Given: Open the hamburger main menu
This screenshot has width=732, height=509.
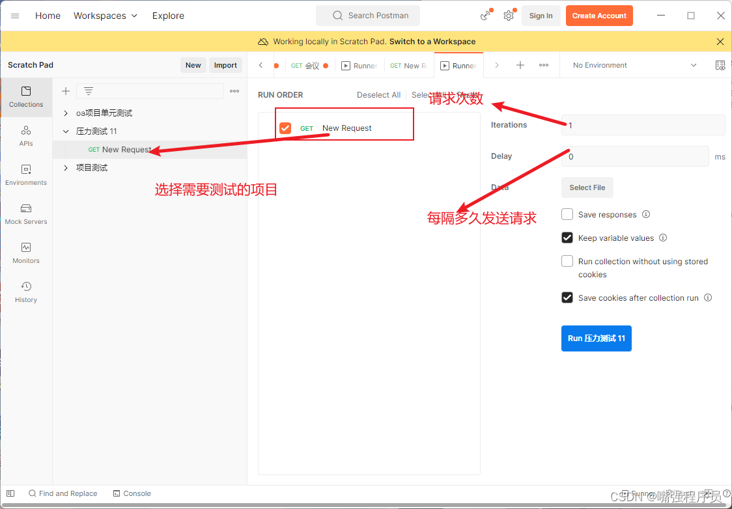Looking at the screenshot, I should 15,16.
